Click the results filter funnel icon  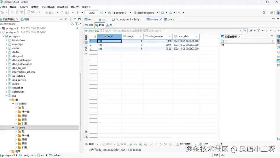[259, 31]
